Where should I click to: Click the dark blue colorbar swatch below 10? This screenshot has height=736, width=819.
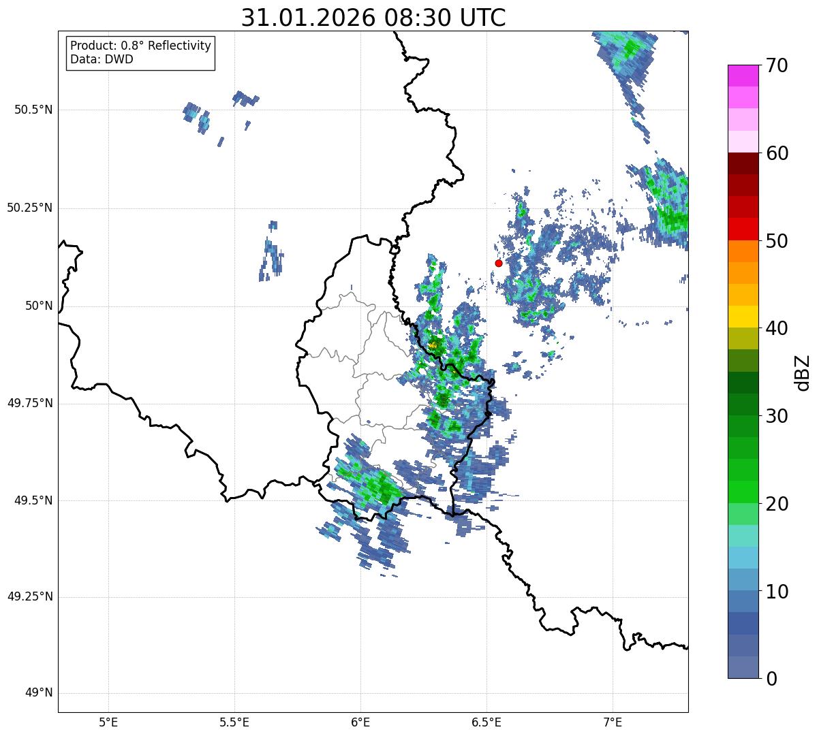point(743,624)
